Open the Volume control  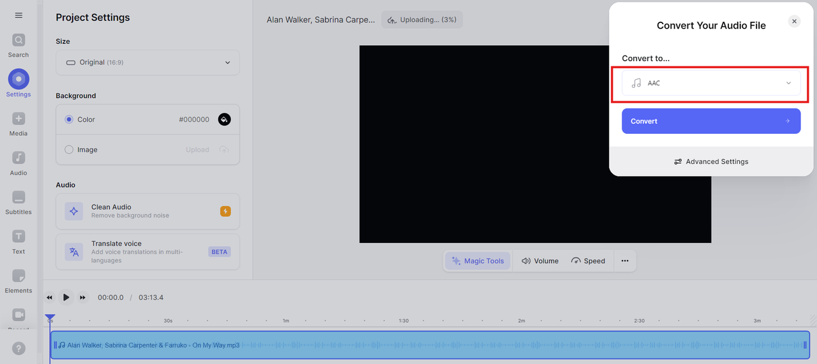click(x=540, y=261)
